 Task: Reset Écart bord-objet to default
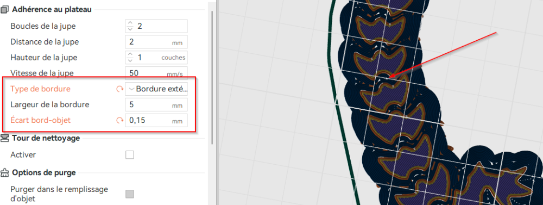click(120, 120)
